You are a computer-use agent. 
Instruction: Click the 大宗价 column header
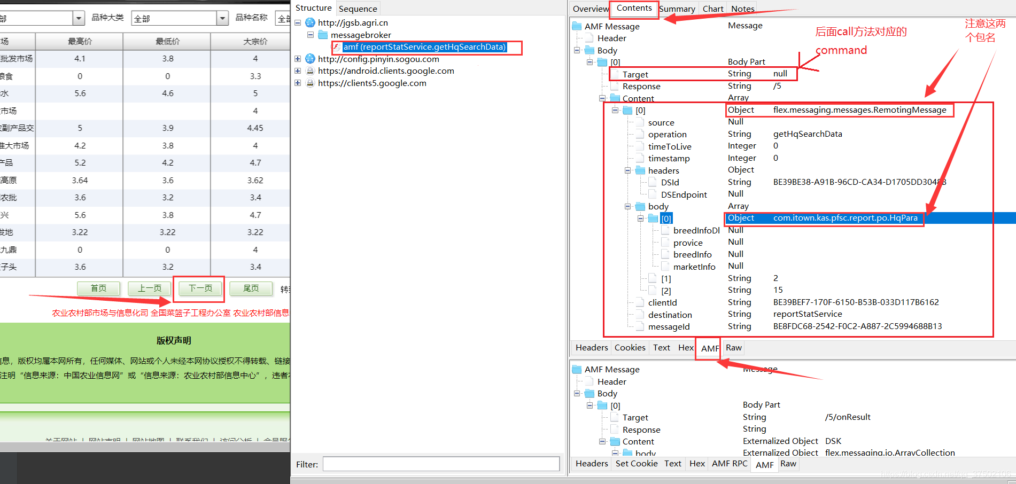click(x=255, y=41)
